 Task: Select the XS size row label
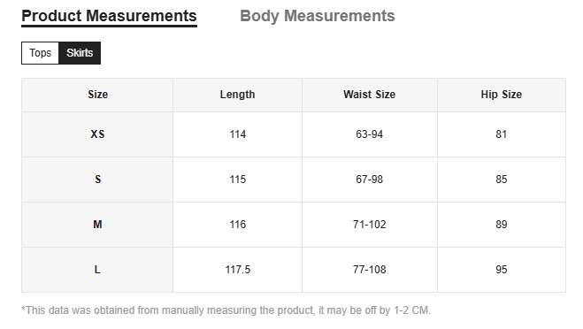tap(97, 134)
